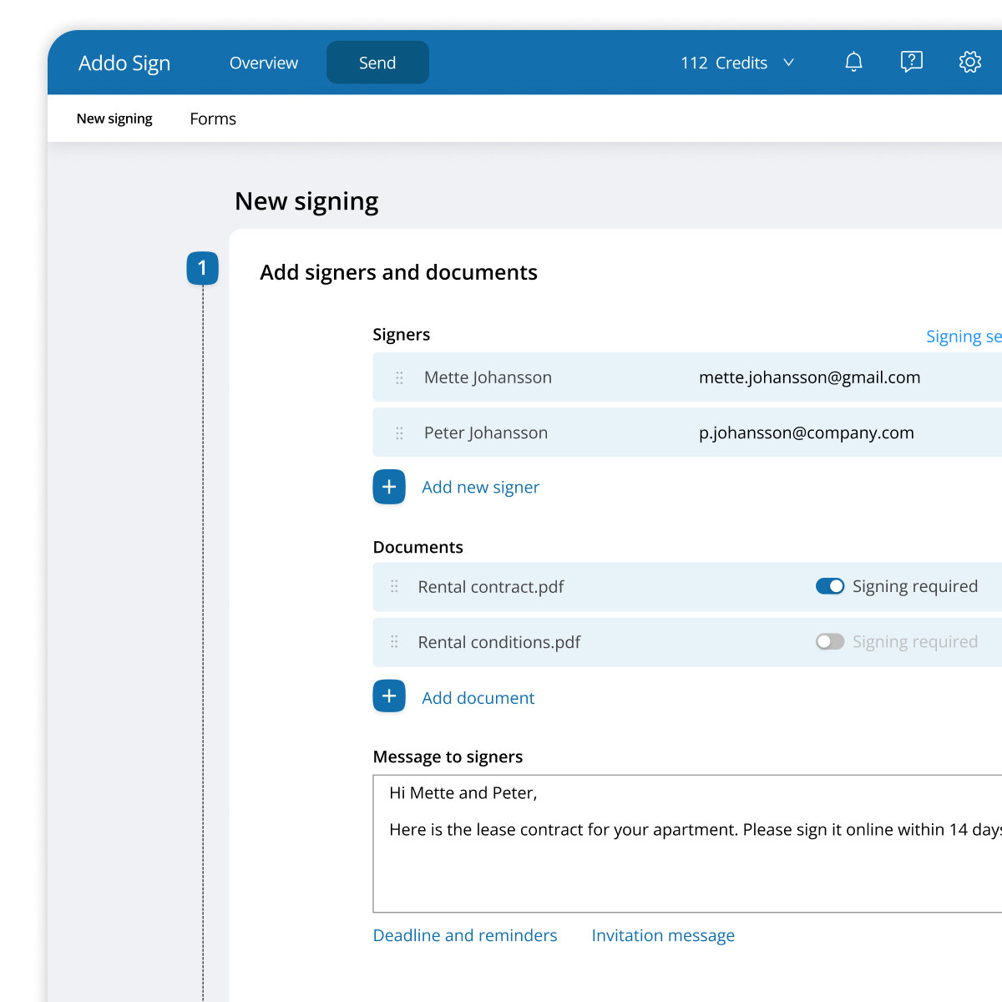Click the plus icon to add new signer
The width and height of the screenshot is (1002, 1002).
[x=389, y=487]
